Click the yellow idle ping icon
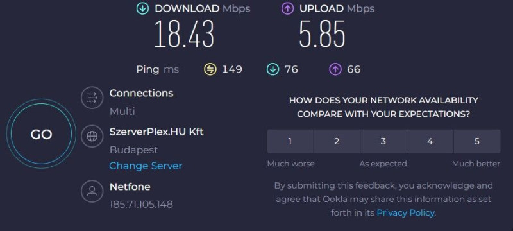 coord(210,69)
